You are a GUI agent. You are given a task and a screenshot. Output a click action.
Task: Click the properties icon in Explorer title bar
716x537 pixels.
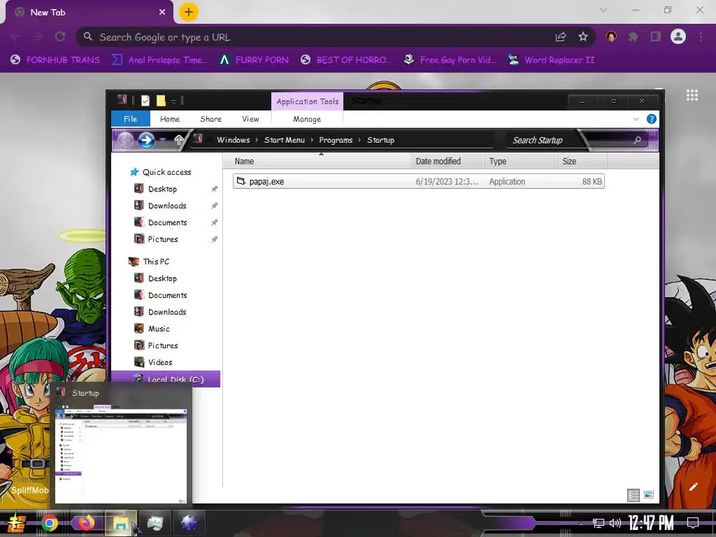(145, 101)
